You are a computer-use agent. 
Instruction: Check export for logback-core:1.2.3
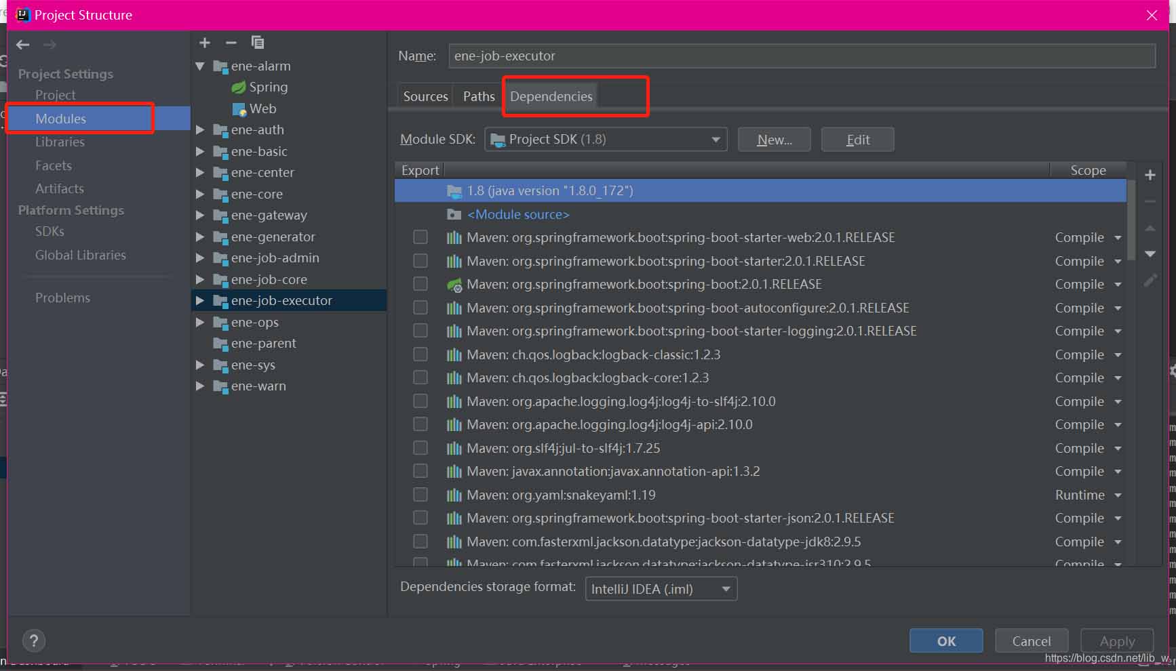coord(420,378)
